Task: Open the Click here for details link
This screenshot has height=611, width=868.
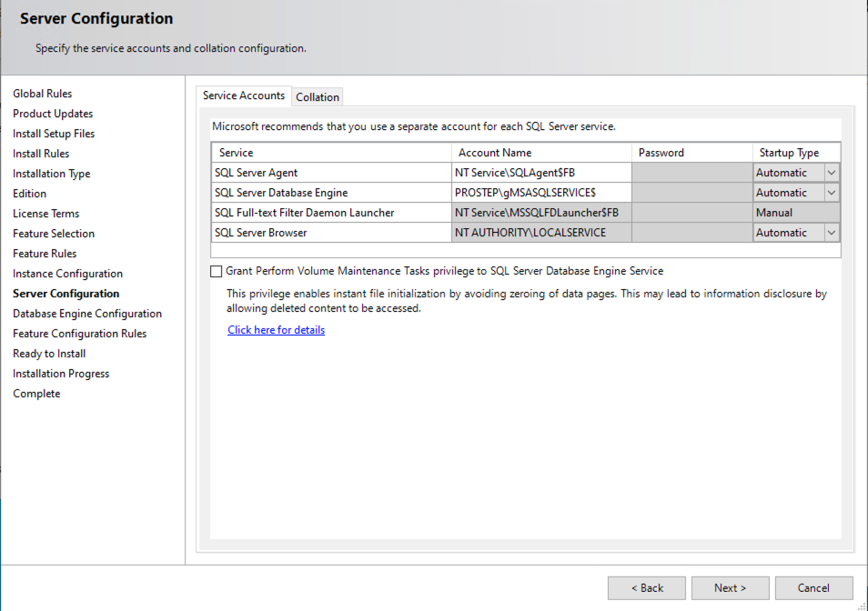Action: pos(277,329)
